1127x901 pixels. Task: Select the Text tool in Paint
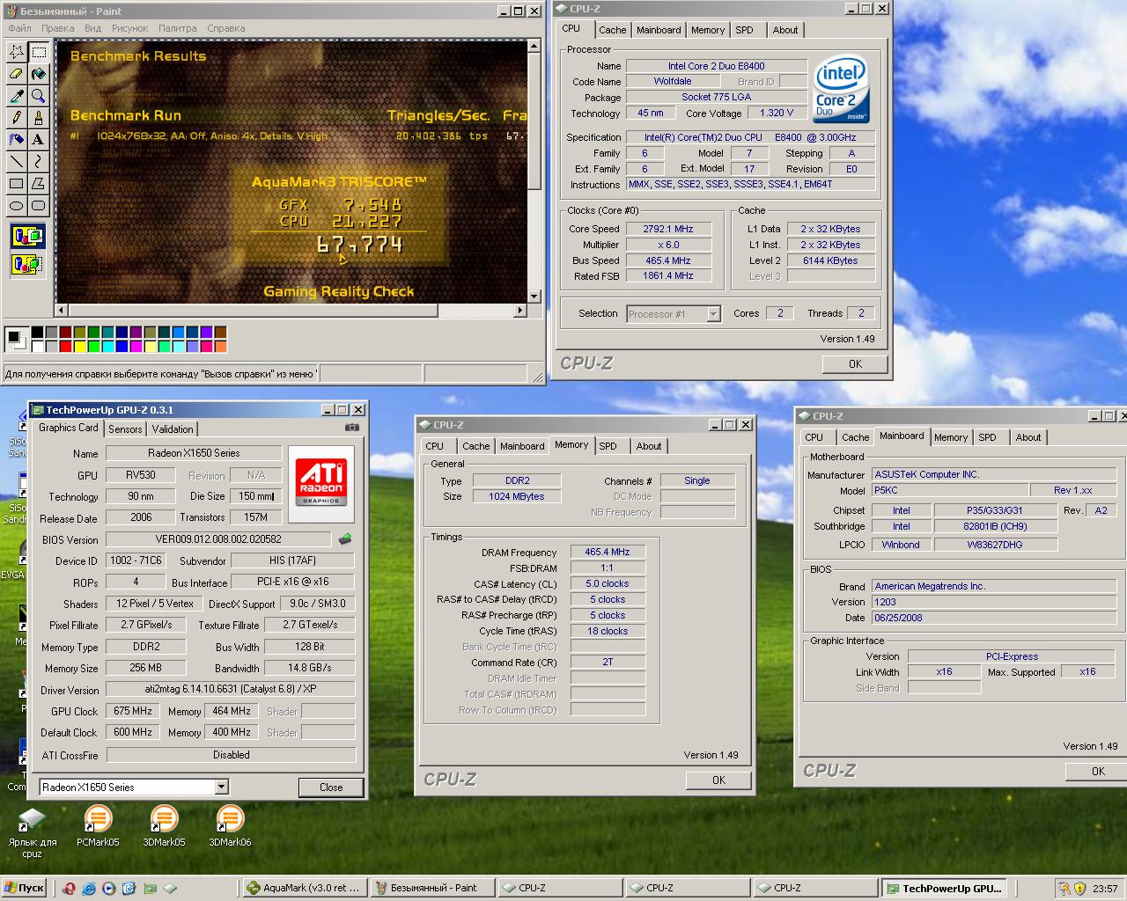click(39, 140)
